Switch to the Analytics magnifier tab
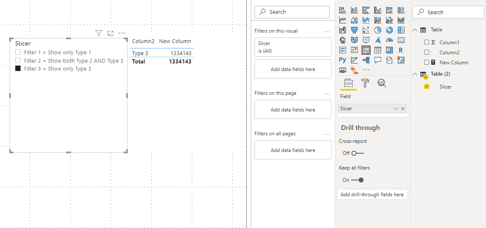486x228 pixels. (x=382, y=83)
